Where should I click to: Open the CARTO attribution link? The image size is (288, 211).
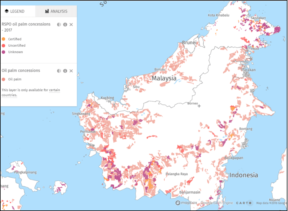pyautogui.click(x=244, y=203)
